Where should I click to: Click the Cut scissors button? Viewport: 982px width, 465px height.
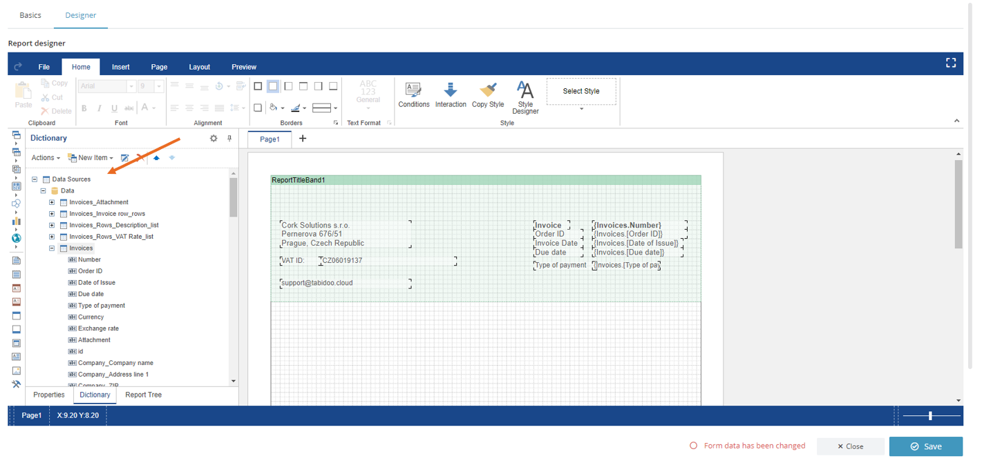[x=52, y=97]
